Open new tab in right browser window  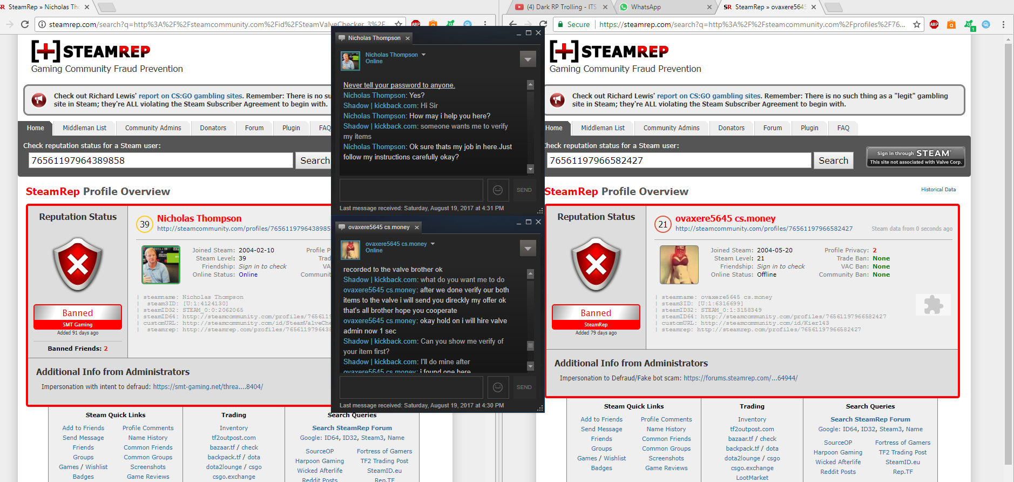[834, 7]
